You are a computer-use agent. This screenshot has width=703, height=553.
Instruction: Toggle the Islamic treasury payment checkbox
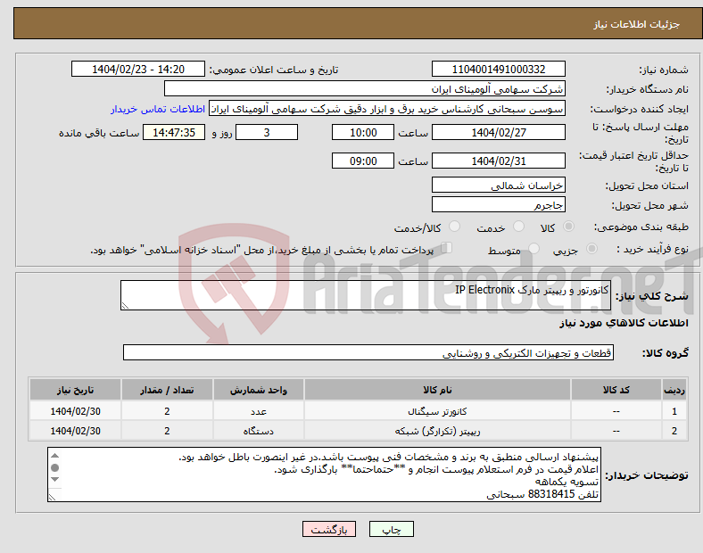tap(447, 248)
